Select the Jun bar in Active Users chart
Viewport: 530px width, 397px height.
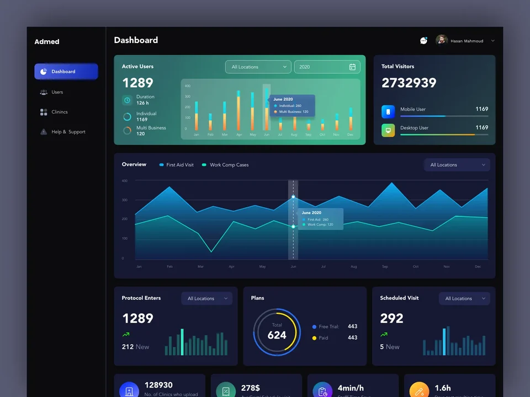point(267,109)
